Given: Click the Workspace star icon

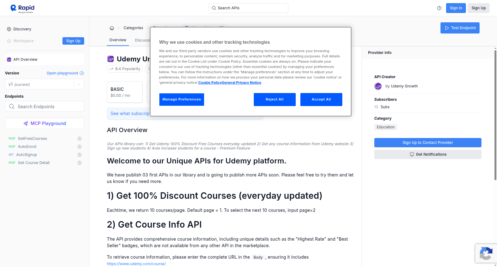Looking at the screenshot, I should (9, 41).
